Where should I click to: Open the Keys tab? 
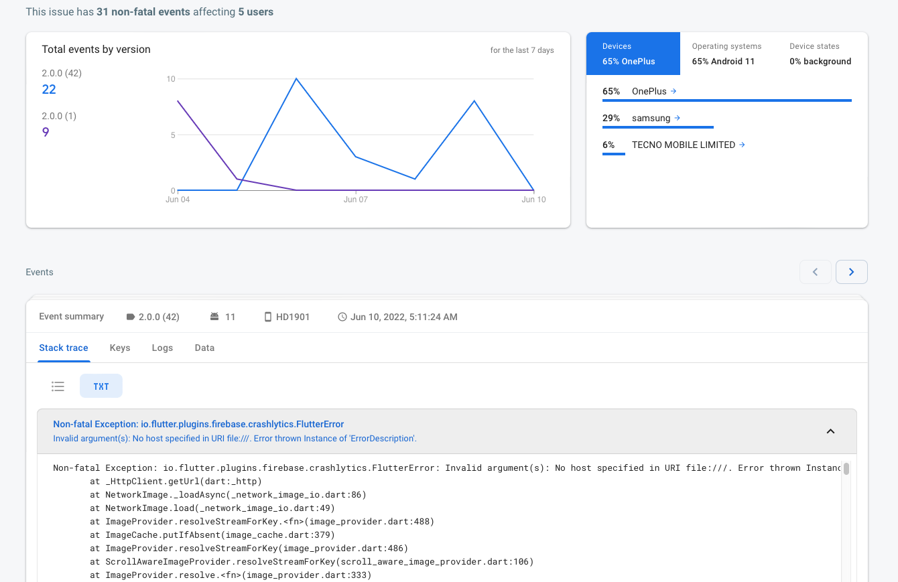click(x=120, y=348)
